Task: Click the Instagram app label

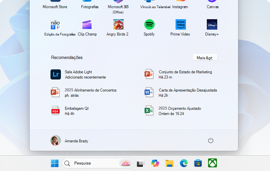Action: (180, 7)
